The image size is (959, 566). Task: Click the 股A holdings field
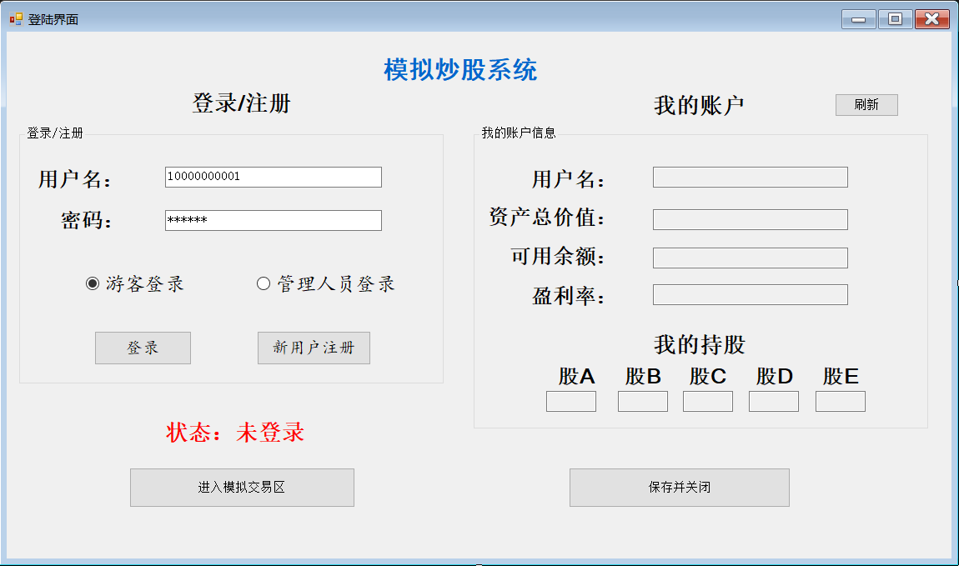pos(570,401)
